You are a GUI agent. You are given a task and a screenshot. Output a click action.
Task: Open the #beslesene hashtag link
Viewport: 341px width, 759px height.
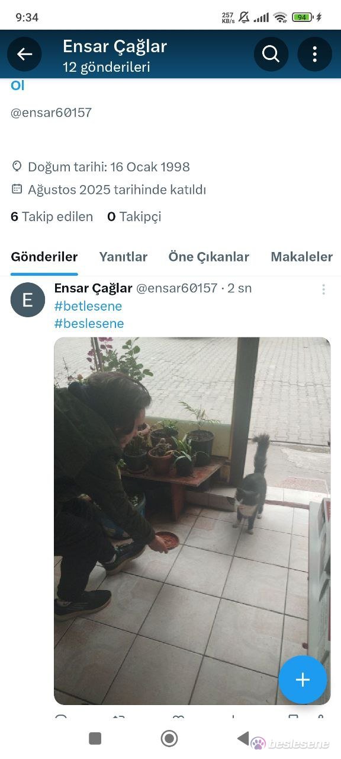89,323
